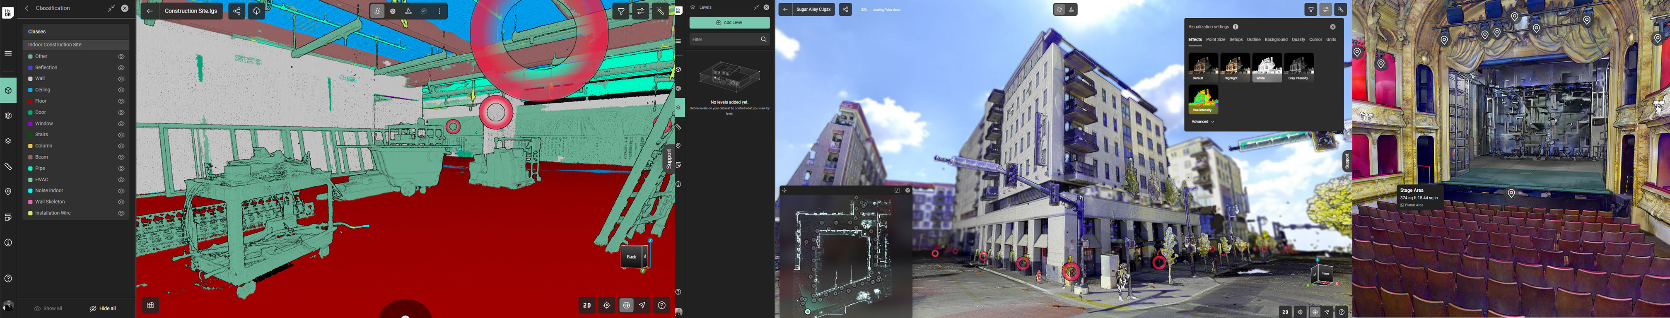Toggle visibility of the Installation Wire class

pos(121,213)
